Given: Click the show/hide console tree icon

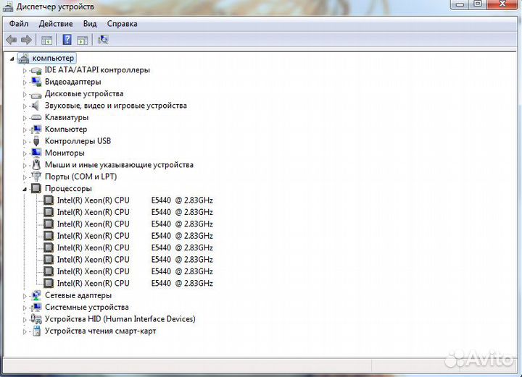Looking at the screenshot, I should click(x=47, y=40).
